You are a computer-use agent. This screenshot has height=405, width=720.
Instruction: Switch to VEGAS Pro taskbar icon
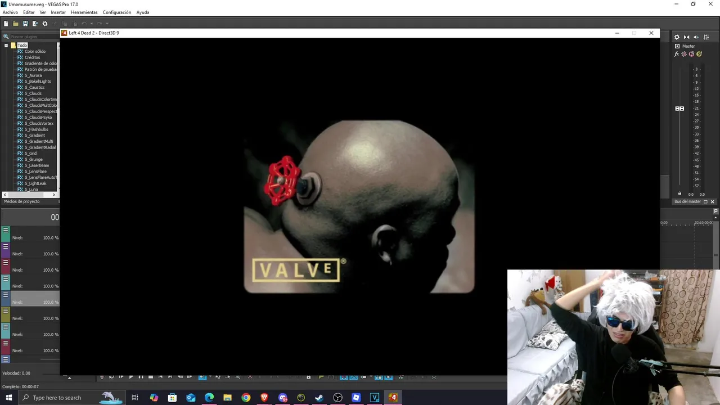(375, 398)
